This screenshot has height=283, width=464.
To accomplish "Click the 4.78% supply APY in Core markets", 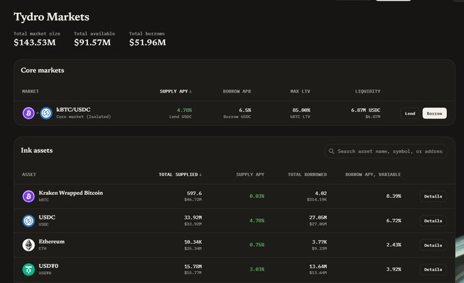I will [x=184, y=110].
